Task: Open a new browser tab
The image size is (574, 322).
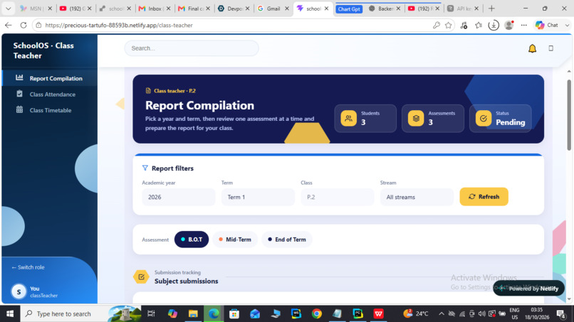Action: tap(491, 9)
